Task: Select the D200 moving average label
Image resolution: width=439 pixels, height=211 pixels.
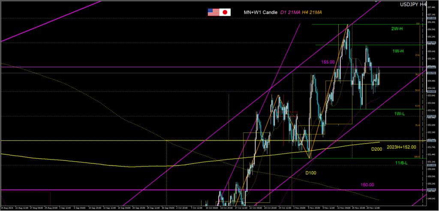Action: coord(376,149)
